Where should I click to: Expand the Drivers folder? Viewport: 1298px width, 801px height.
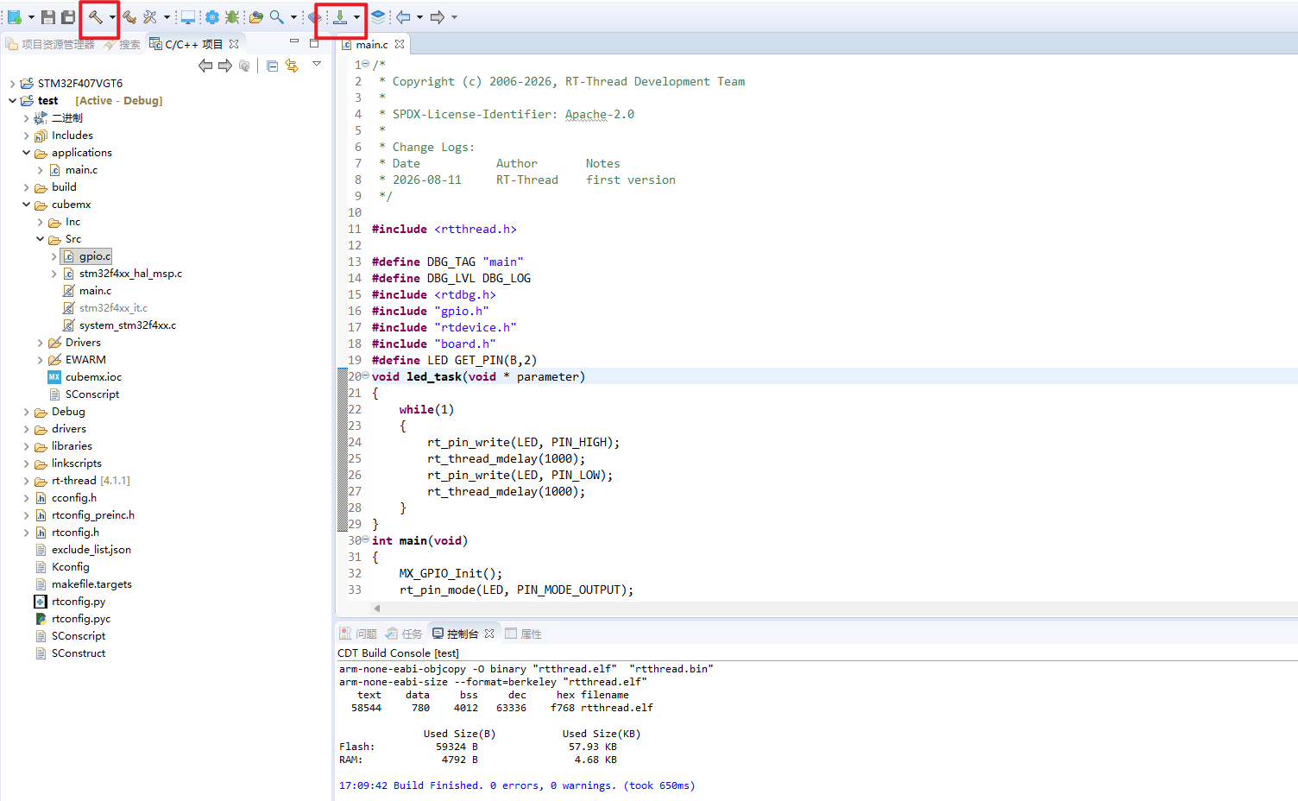40,343
